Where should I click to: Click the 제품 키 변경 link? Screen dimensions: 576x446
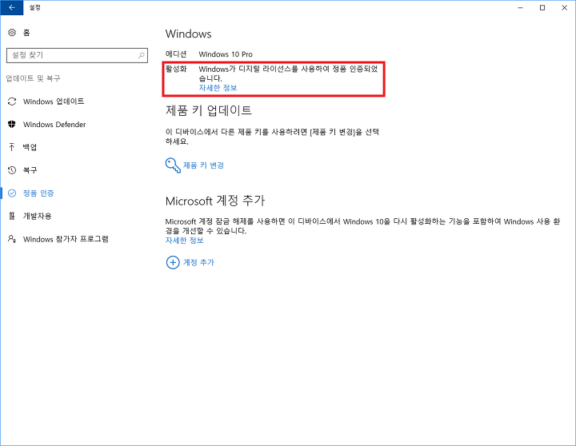pyautogui.click(x=203, y=165)
